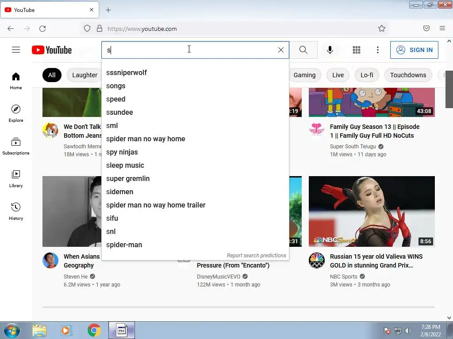Go to Home in the sidebar
The height and width of the screenshot is (339, 453).
point(16,81)
